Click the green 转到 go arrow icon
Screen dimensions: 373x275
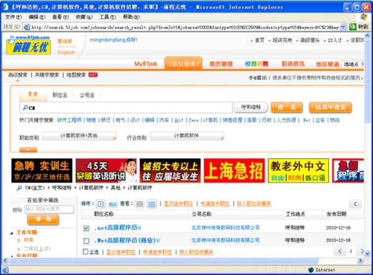tap(353, 27)
